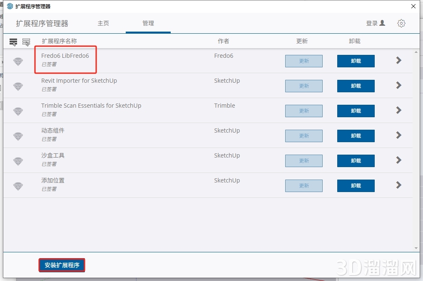Click the 动态组件 gem icon
Image resolution: width=423 pixels, height=281 pixels.
click(x=18, y=136)
